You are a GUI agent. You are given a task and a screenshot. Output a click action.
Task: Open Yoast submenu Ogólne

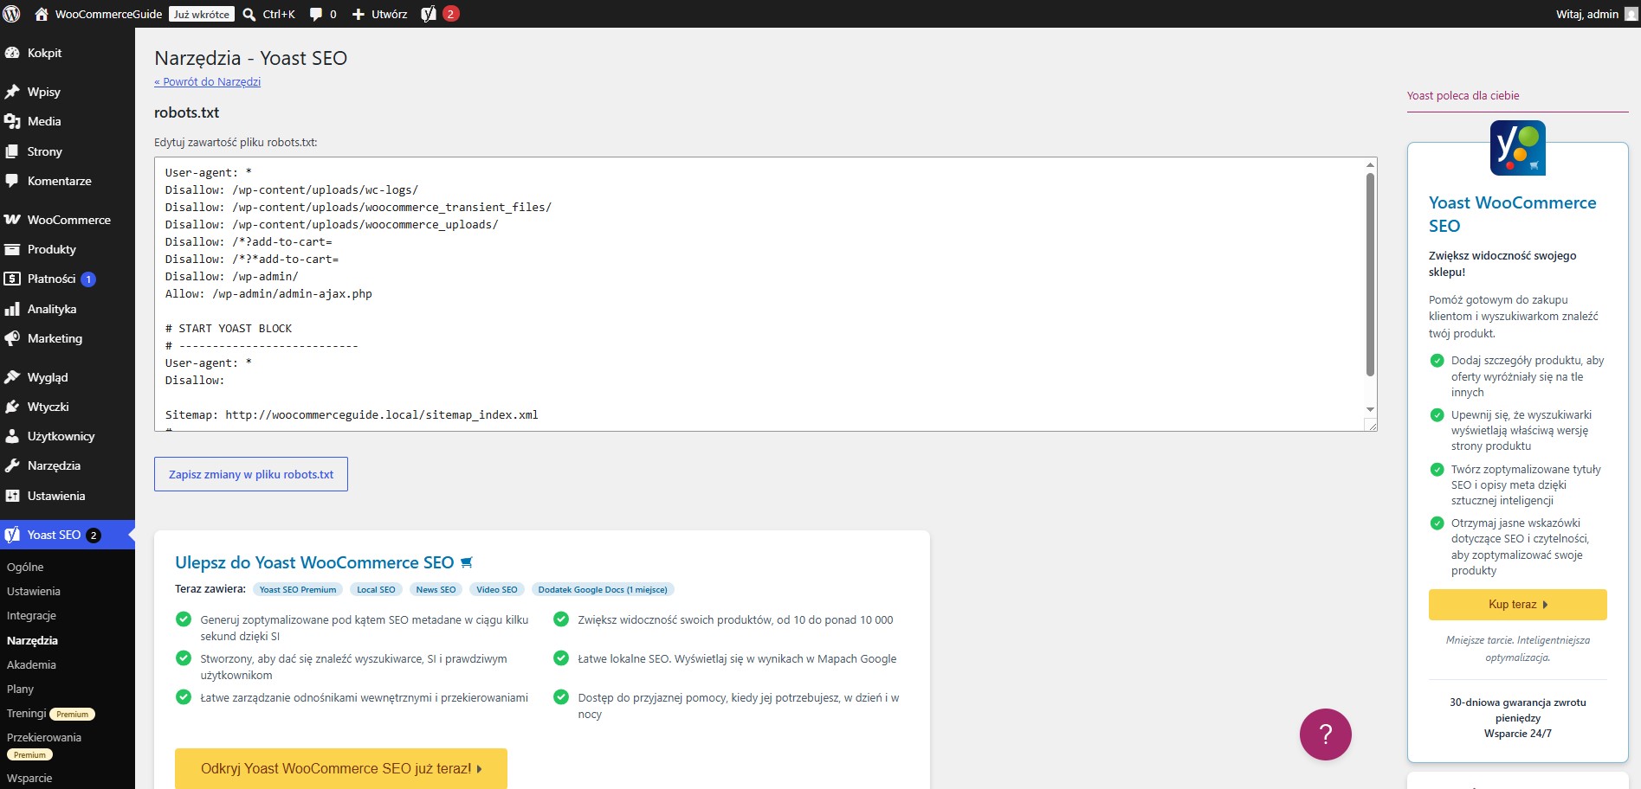pos(25,567)
